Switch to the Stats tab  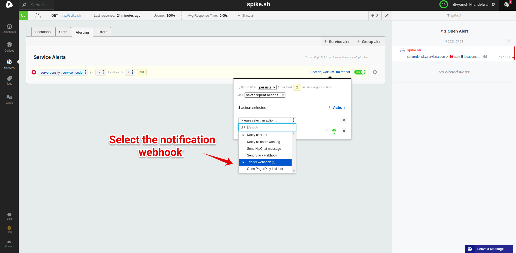(63, 32)
